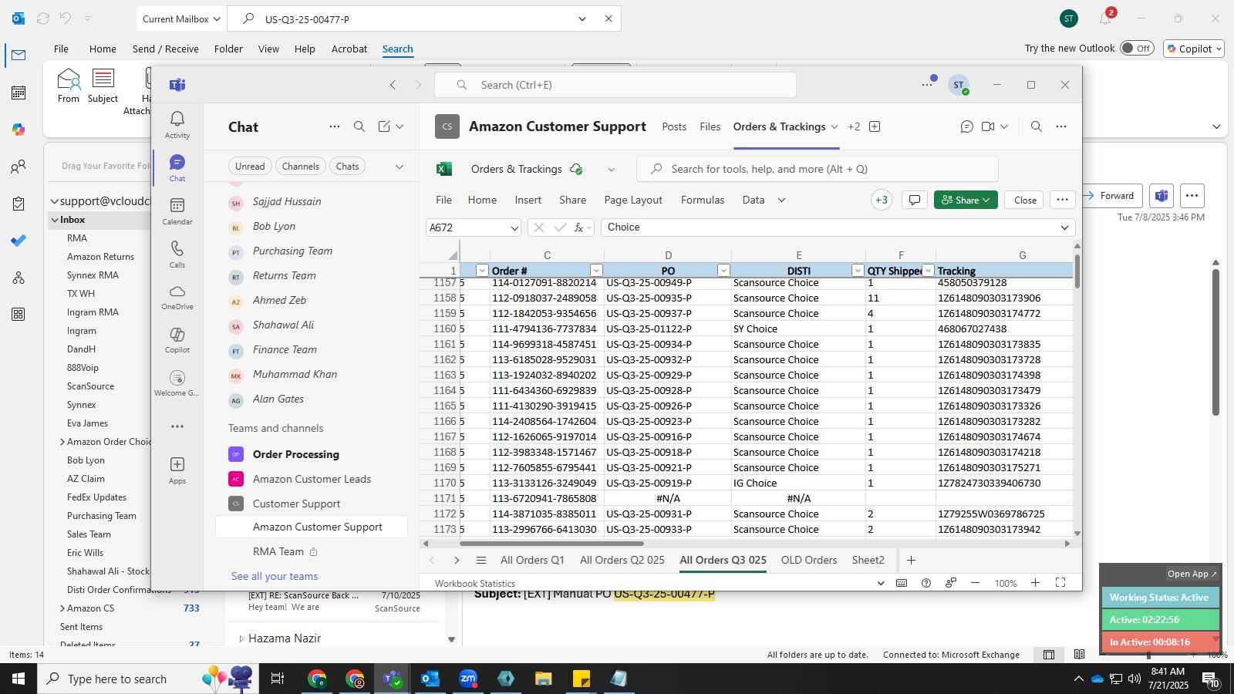Open the Calls phone icon in Teams
Screen dimensions: 1234x694
click(x=177, y=253)
